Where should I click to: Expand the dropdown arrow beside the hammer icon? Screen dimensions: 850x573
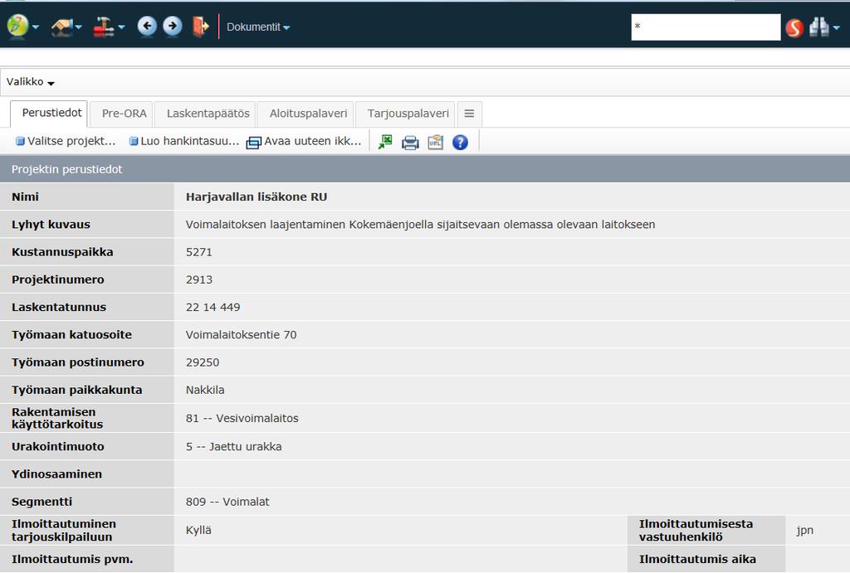coord(121,27)
